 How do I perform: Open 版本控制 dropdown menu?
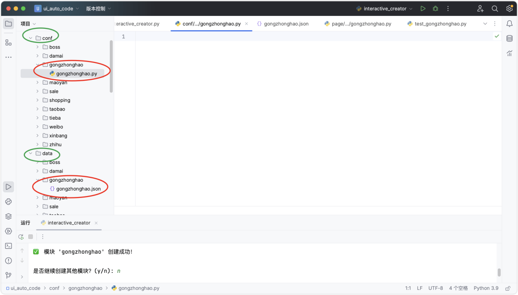(x=98, y=9)
